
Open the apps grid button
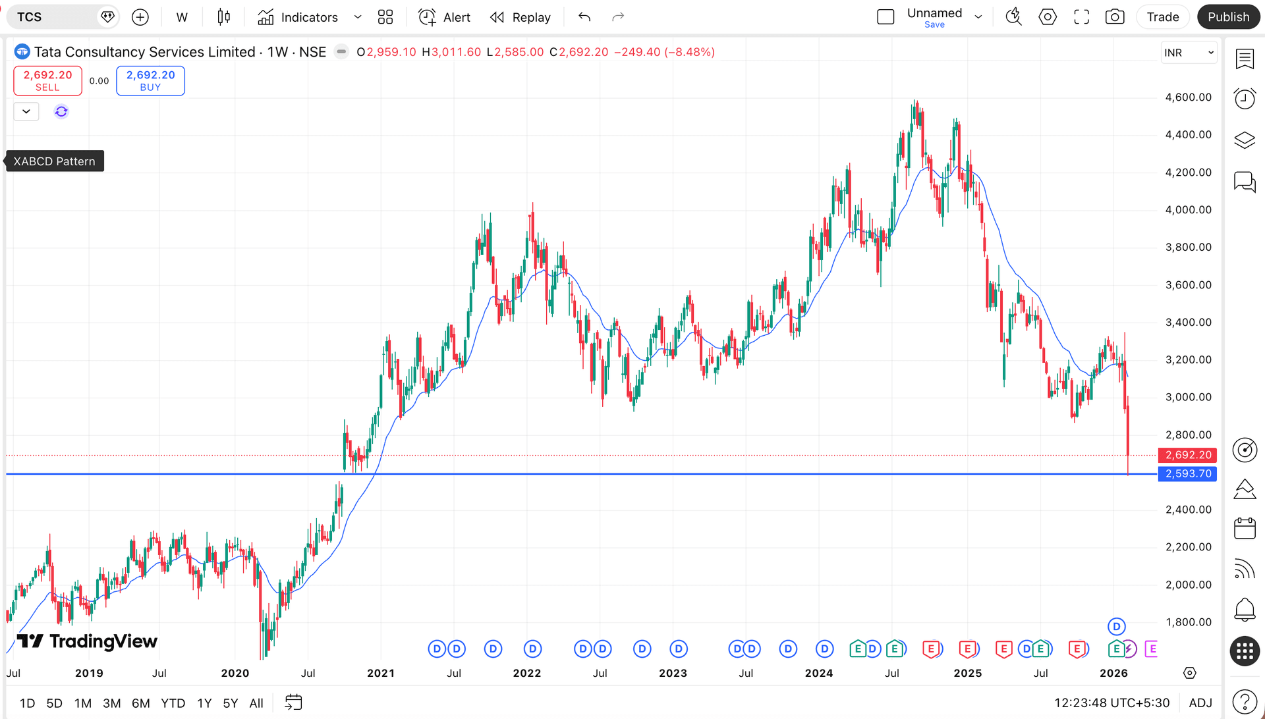click(x=1245, y=652)
